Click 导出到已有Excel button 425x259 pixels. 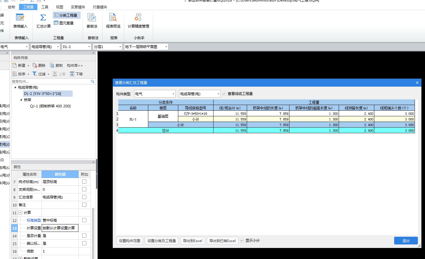(222, 241)
